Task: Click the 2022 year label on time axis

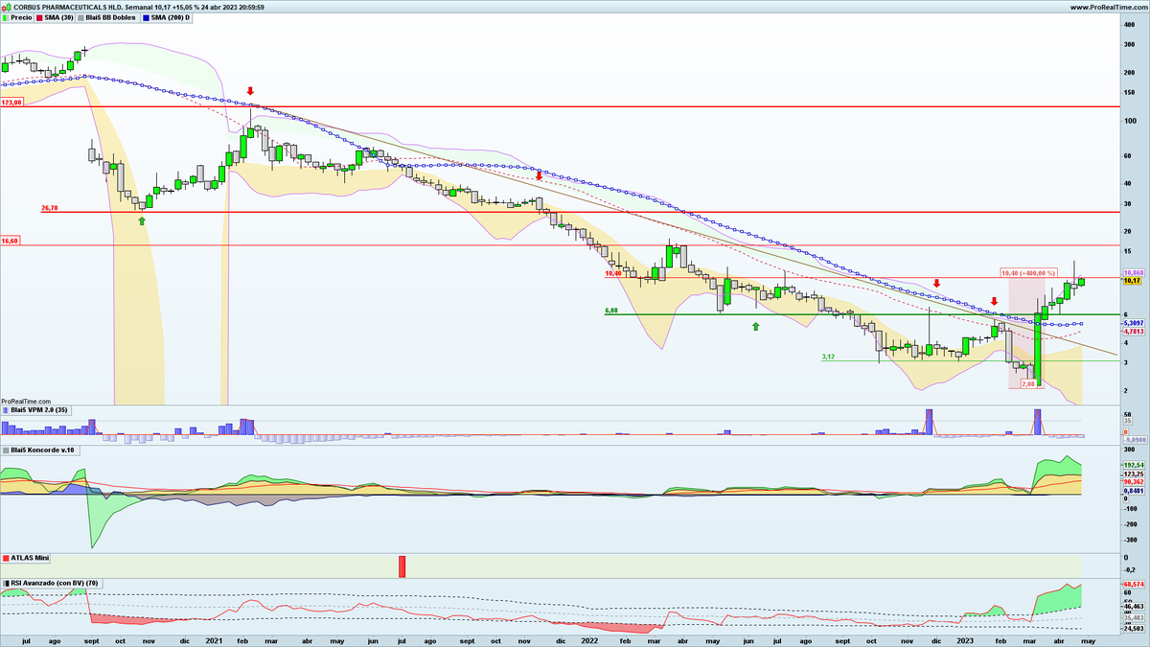Action: pos(589,639)
